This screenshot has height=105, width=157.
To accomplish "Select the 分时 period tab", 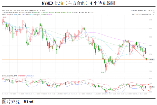I will click(x=4, y=10).
